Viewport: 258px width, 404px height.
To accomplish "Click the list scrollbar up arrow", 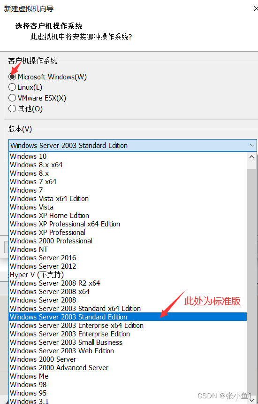I will pos(252,156).
